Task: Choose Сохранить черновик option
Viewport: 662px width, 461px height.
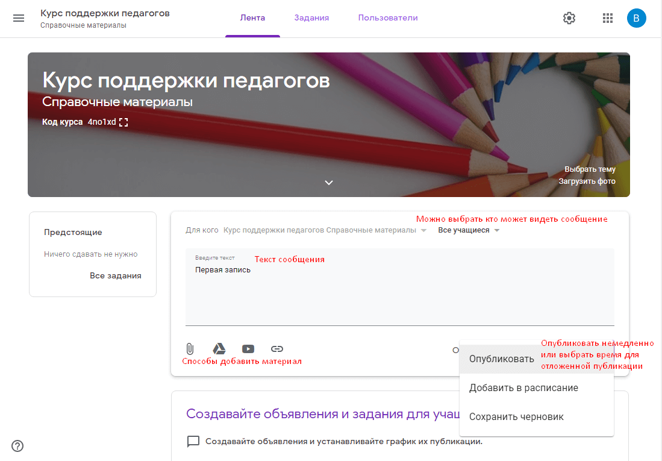Action: click(x=537, y=416)
